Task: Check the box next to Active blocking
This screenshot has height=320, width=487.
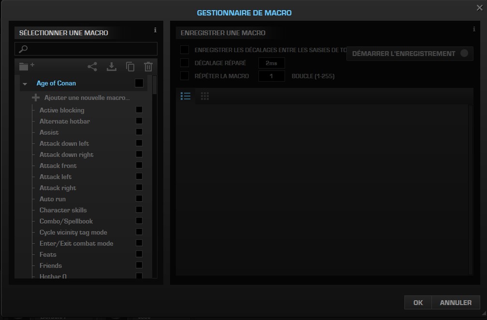Action: click(139, 110)
